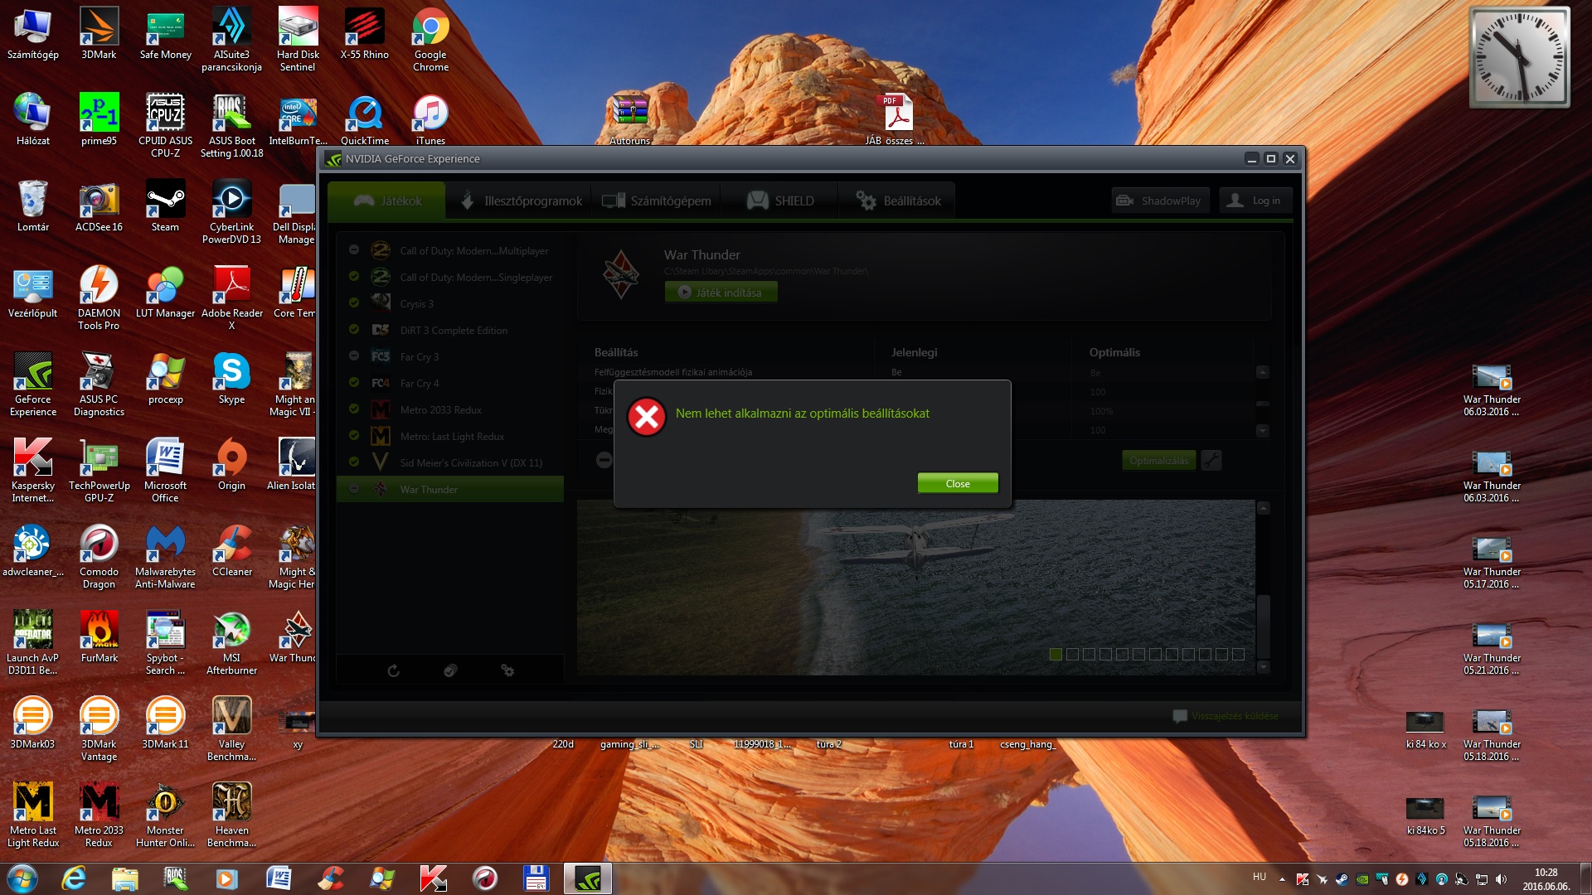
Task: Click the first screenshot indicator square
Action: (1056, 654)
